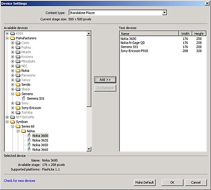
Task: Collapse the Series 60 tree node
Action: tap(12, 127)
